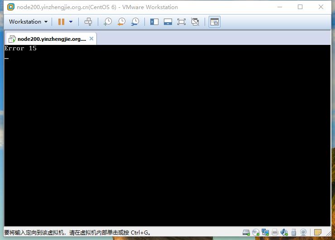Viewport: 335px width, 240px height.
Task: Pause the running virtual machine
Action: click(x=61, y=22)
